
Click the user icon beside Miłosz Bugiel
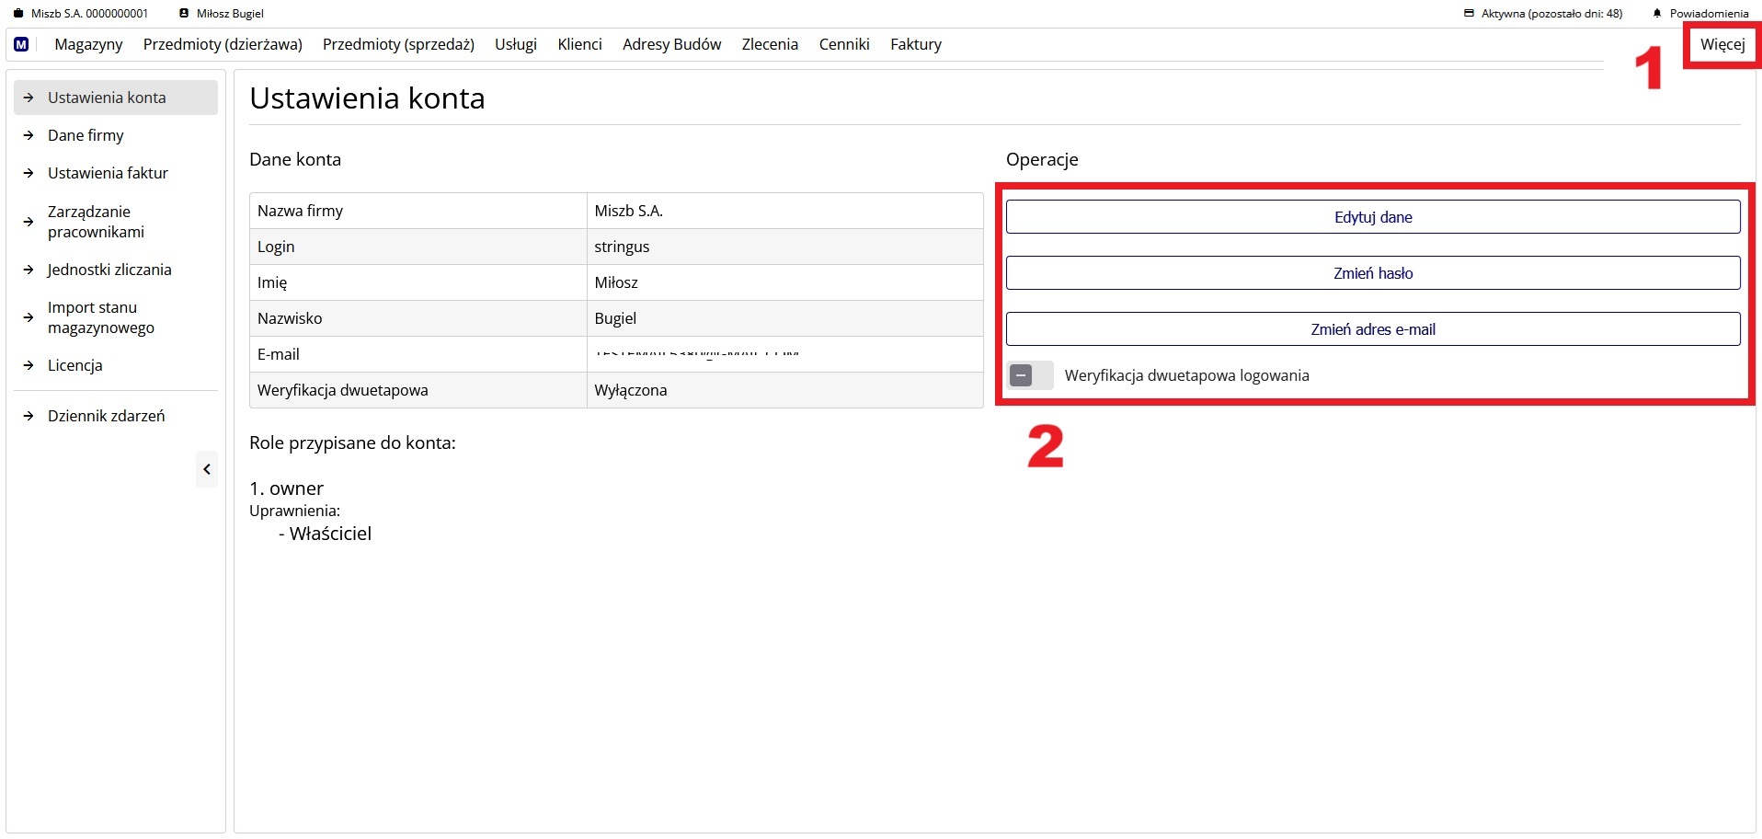point(184,14)
